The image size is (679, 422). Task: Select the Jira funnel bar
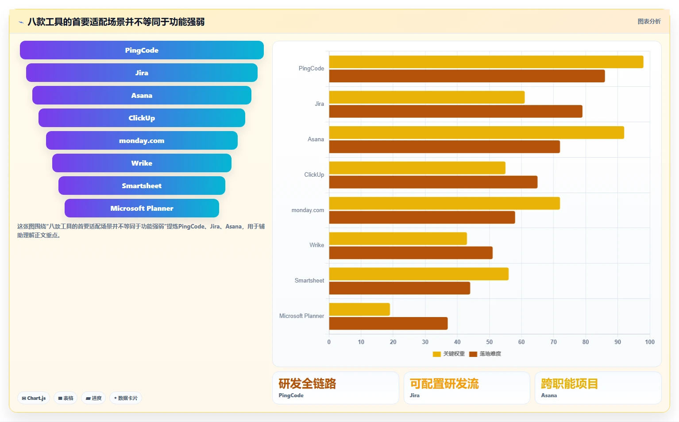point(142,73)
